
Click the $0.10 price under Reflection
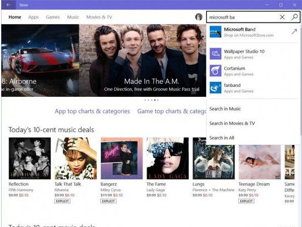(24, 195)
